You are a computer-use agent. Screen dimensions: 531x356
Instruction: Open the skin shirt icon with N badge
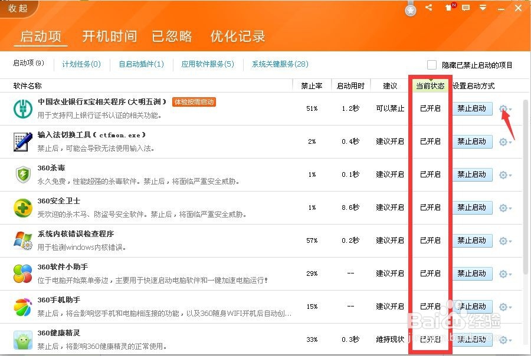(450, 6)
